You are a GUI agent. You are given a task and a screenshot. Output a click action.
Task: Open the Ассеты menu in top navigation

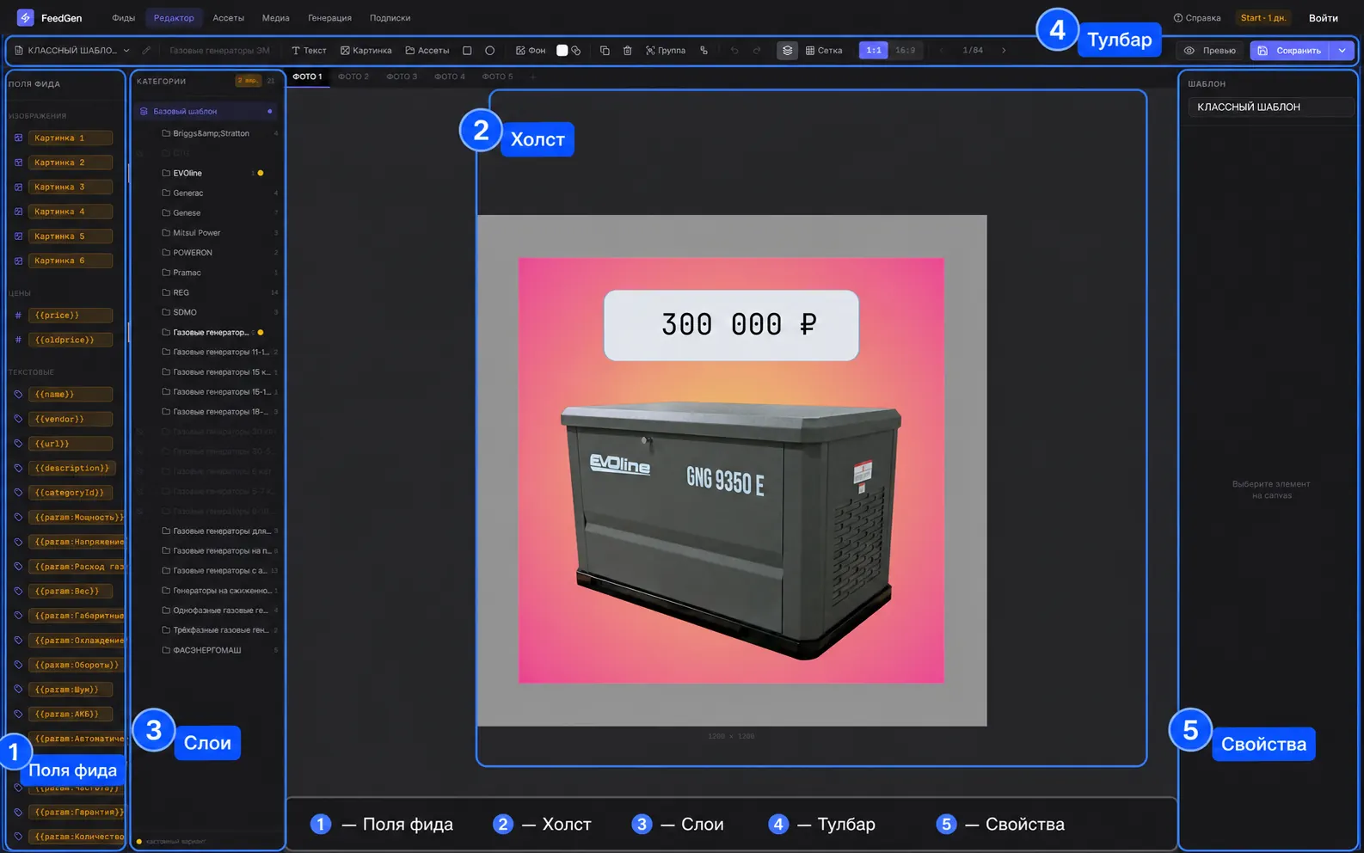coord(229,18)
